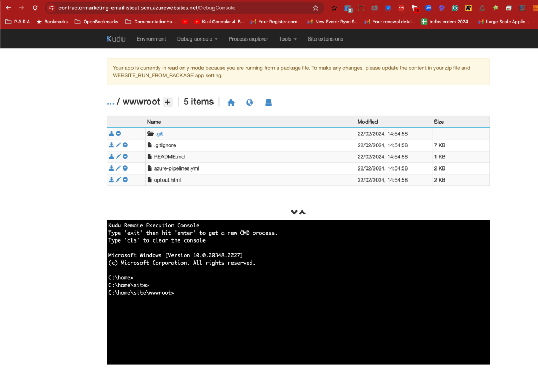538x371 pixels.
Task: Delete azure-pipelines.yml file
Action: [125, 168]
